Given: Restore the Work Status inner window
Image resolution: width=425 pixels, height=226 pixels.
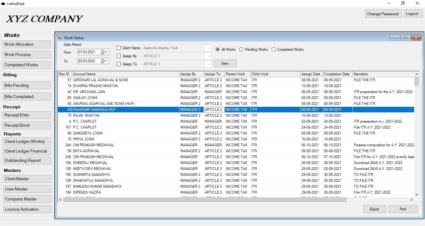Looking at the screenshot, I should pos(405,38).
